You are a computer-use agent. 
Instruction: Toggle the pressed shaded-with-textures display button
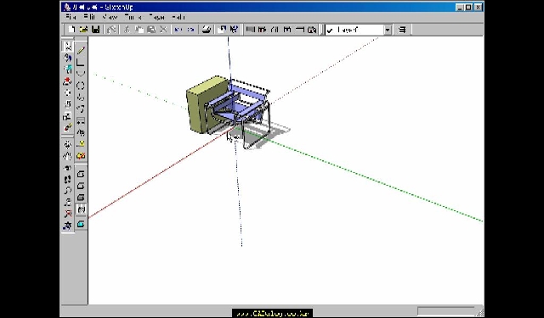(81, 209)
